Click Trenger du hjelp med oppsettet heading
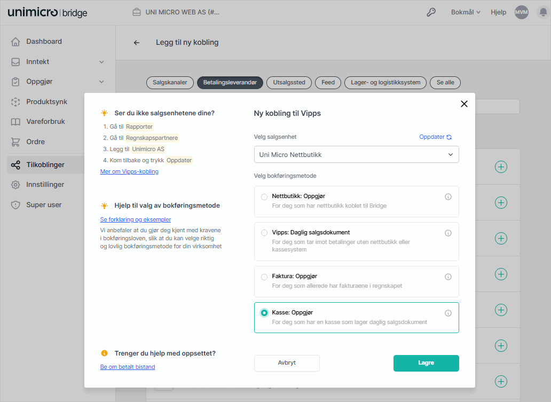The height and width of the screenshot is (402, 551). tap(165, 353)
